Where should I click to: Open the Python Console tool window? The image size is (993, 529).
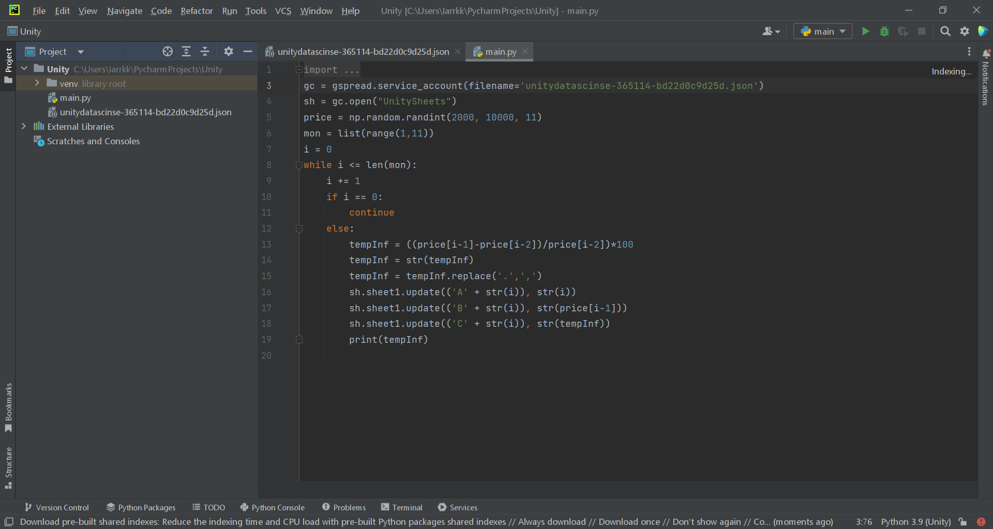(278, 507)
